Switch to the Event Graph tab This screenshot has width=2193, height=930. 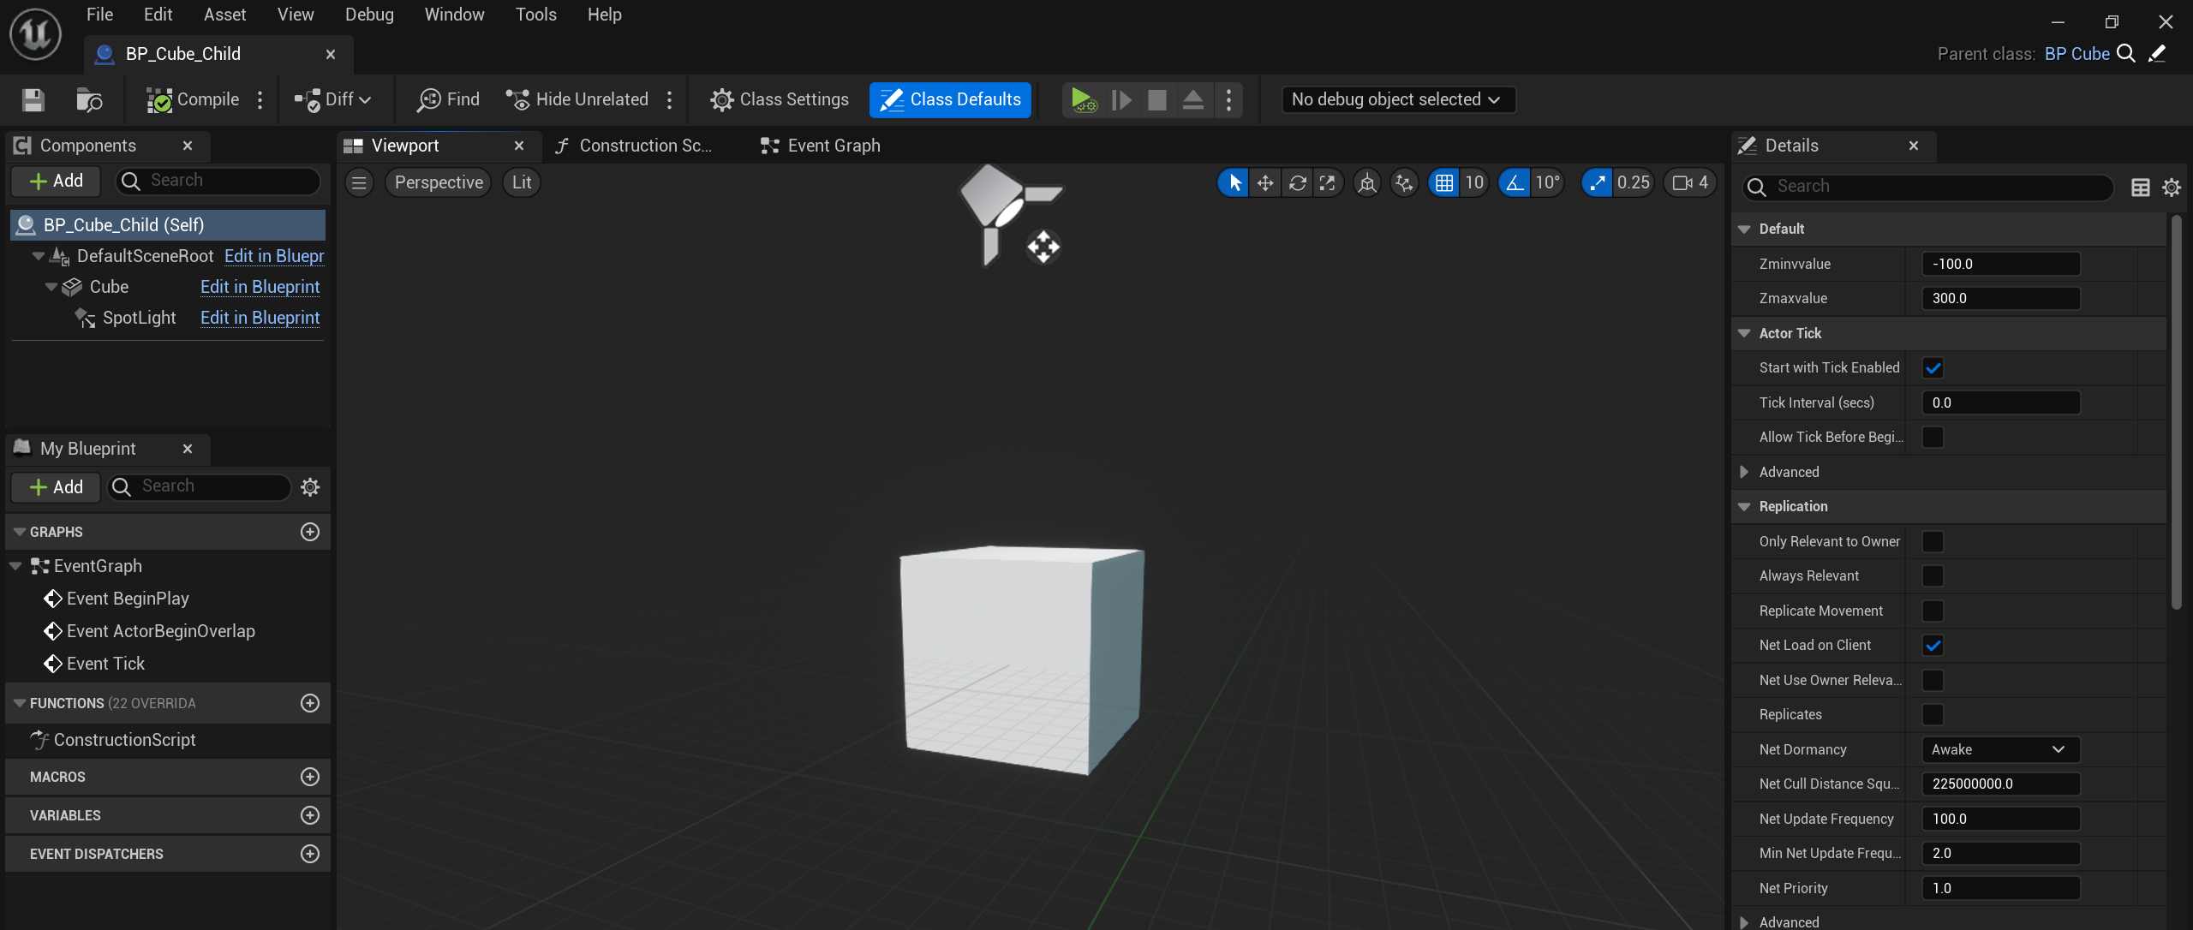[821, 146]
